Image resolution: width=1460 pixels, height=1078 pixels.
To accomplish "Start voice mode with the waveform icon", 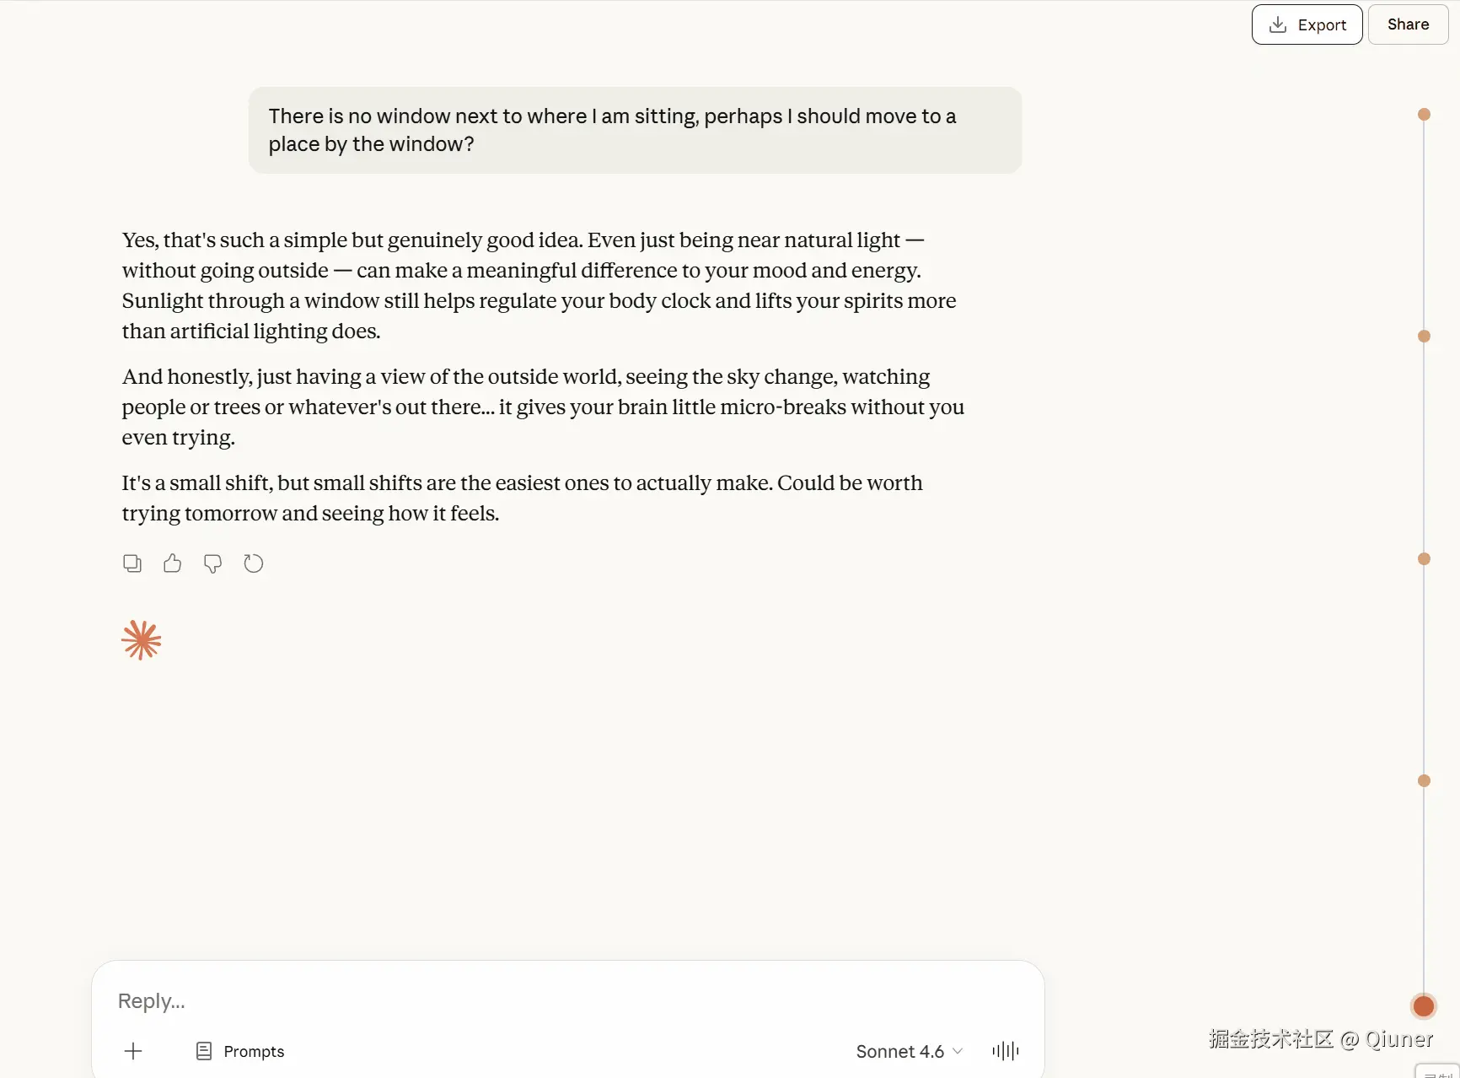I will 1006,1051.
